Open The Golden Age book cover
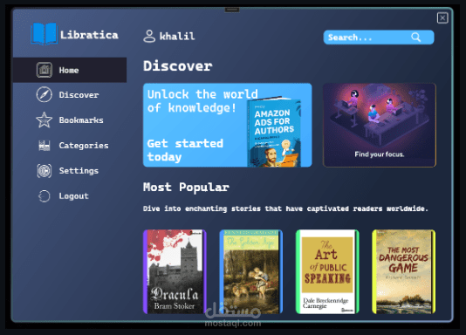Viewport: 466px width, 335px height. (251, 271)
